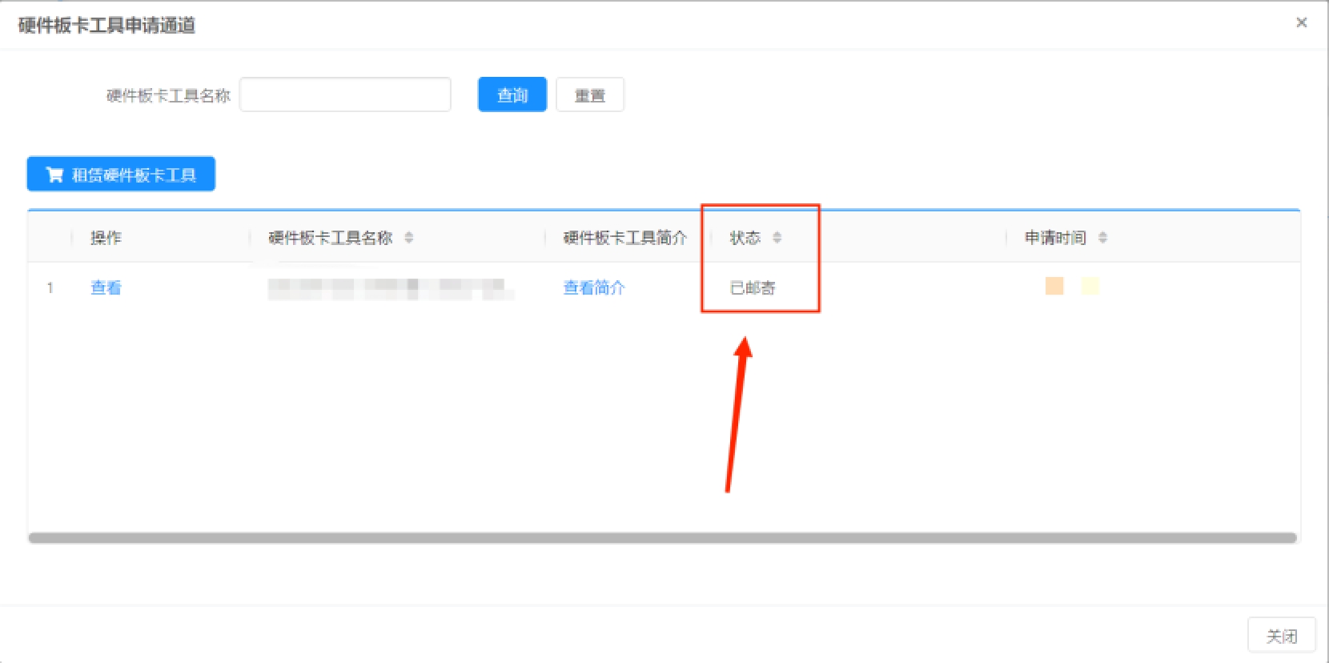Image resolution: width=1329 pixels, height=663 pixels.
Task: Click the 硬件板卡工具简介 column header
Action: click(624, 238)
